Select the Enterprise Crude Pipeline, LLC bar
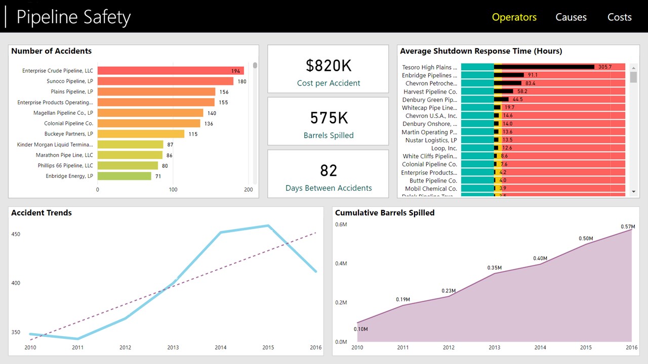The image size is (648, 364). (171, 71)
